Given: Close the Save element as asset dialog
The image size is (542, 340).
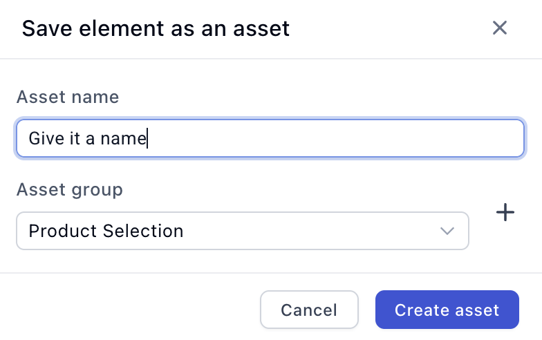Looking at the screenshot, I should click(499, 28).
